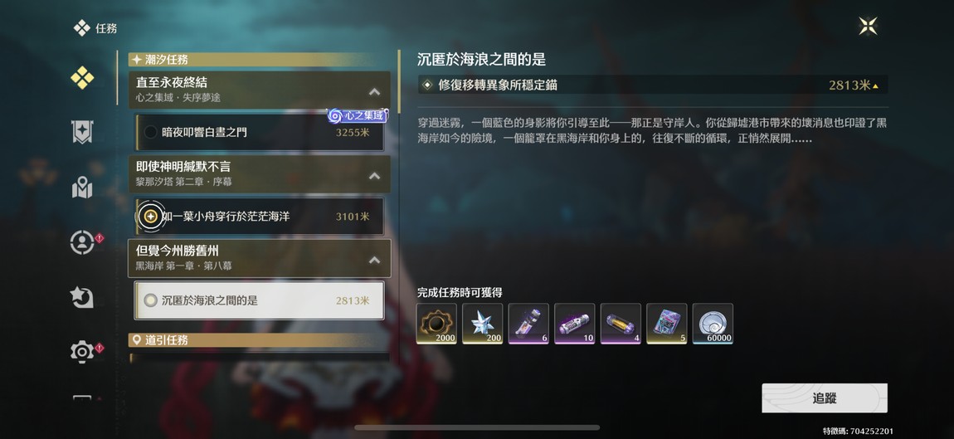Image resolution: width=954 pixels, height=439 pixels.
Task: Click the 2813米 distance indicator on objective
Action: coord(853,85)
